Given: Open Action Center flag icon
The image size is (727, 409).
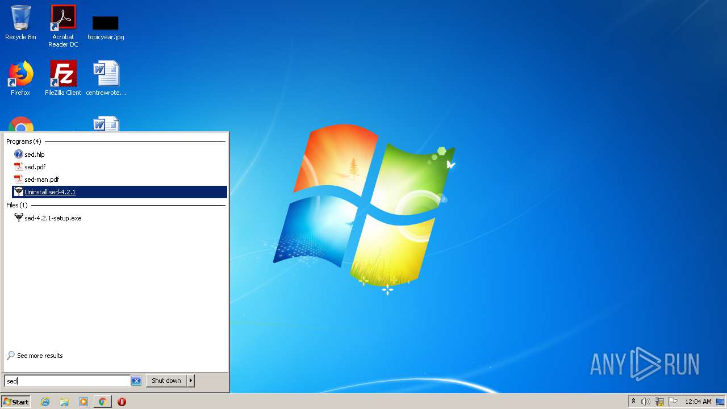Looking at the screenshot, I should tap(673, 402).
